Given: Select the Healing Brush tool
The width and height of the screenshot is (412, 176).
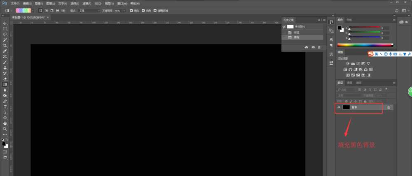Looking at the screenshot, I should (5, 56).
